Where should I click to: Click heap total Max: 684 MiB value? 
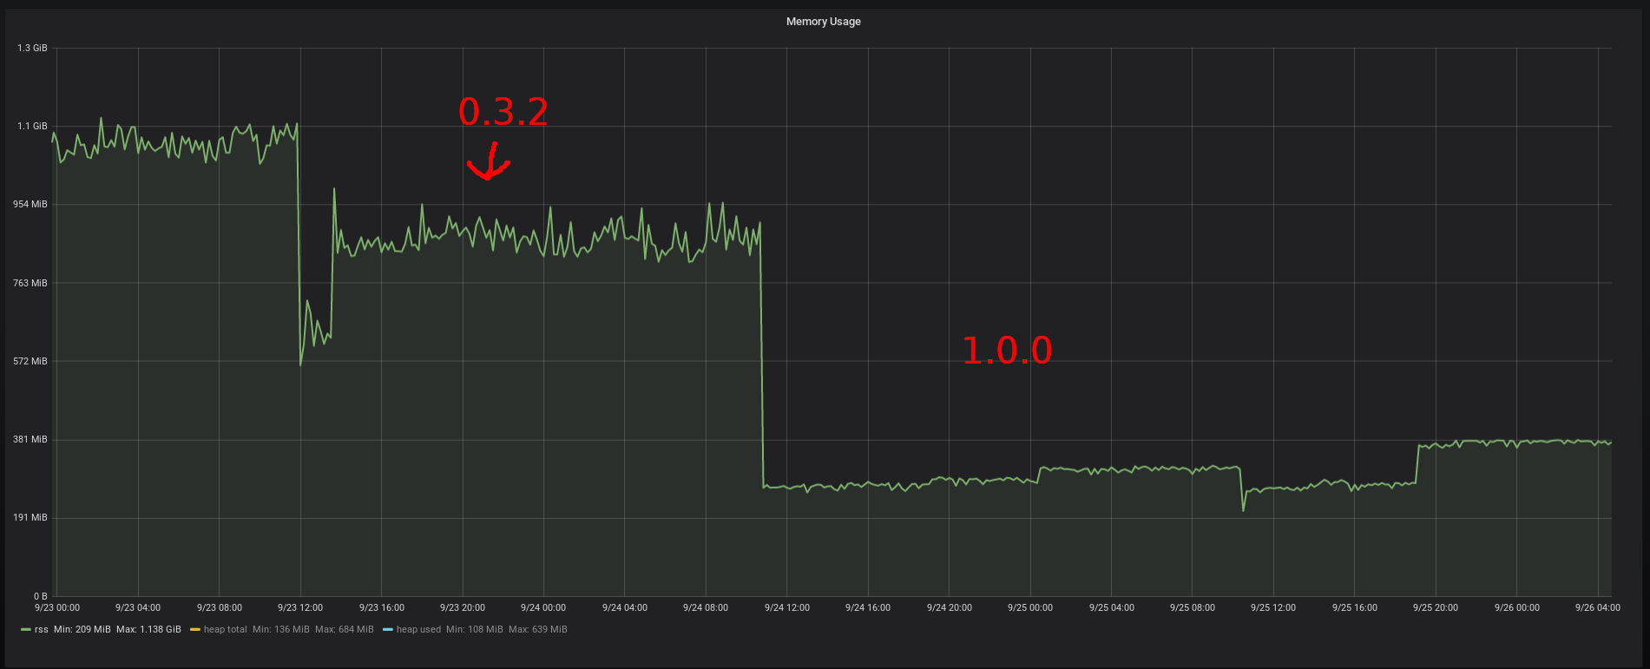tap(344, 630)
